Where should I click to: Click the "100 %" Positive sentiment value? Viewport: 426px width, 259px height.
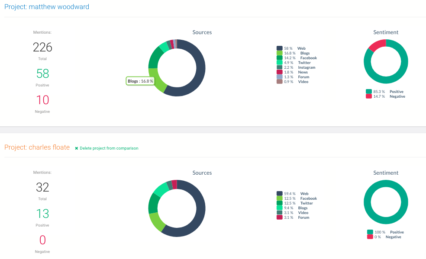[380, 232]
